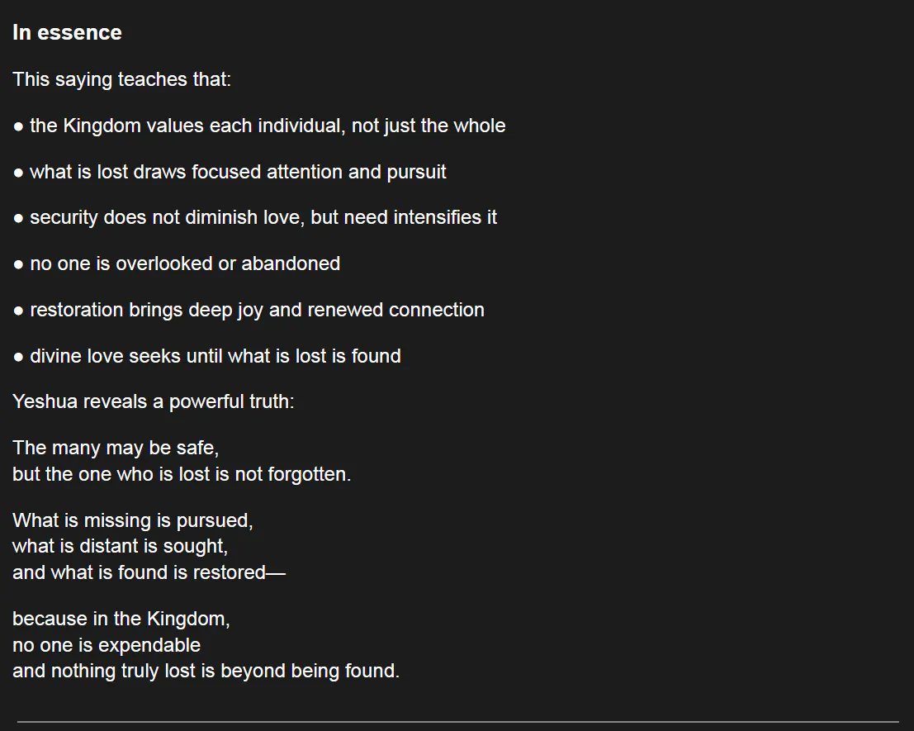The image size is (914, 731).
Task: Click the "no one is expendable" line
Action: (x=107, y=644)
